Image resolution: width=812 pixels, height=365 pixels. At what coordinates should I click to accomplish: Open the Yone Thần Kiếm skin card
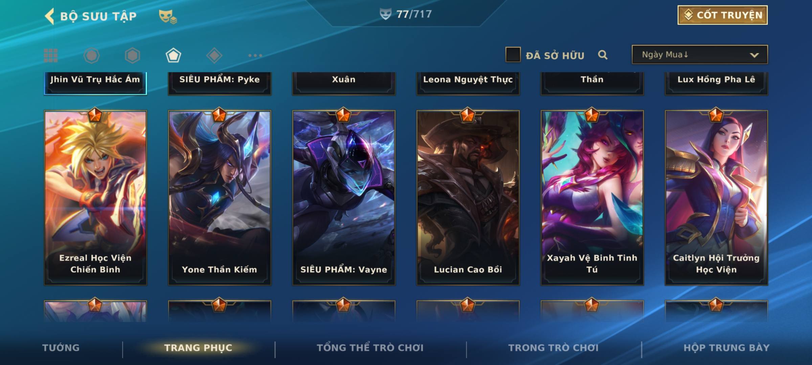click(x=220, y=198)
